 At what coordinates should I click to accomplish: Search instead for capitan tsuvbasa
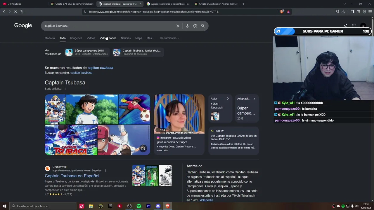[81, 73]
